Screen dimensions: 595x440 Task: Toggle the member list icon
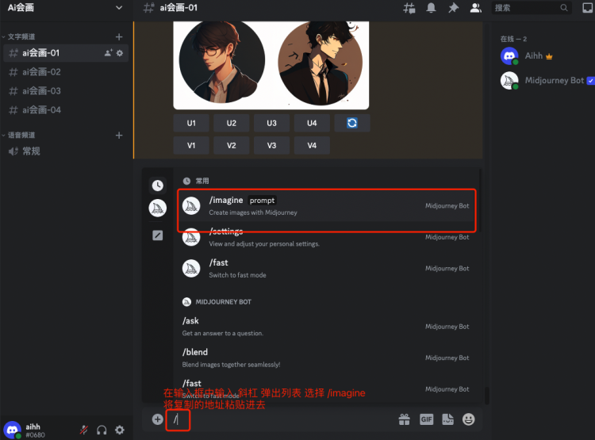point(475,8)
